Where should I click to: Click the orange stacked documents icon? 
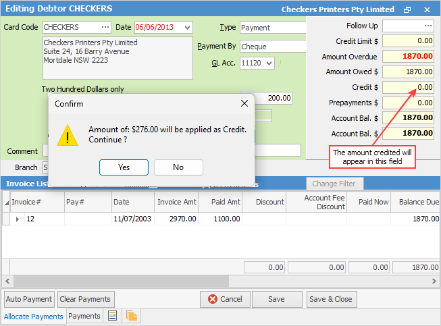pos(131,316)
